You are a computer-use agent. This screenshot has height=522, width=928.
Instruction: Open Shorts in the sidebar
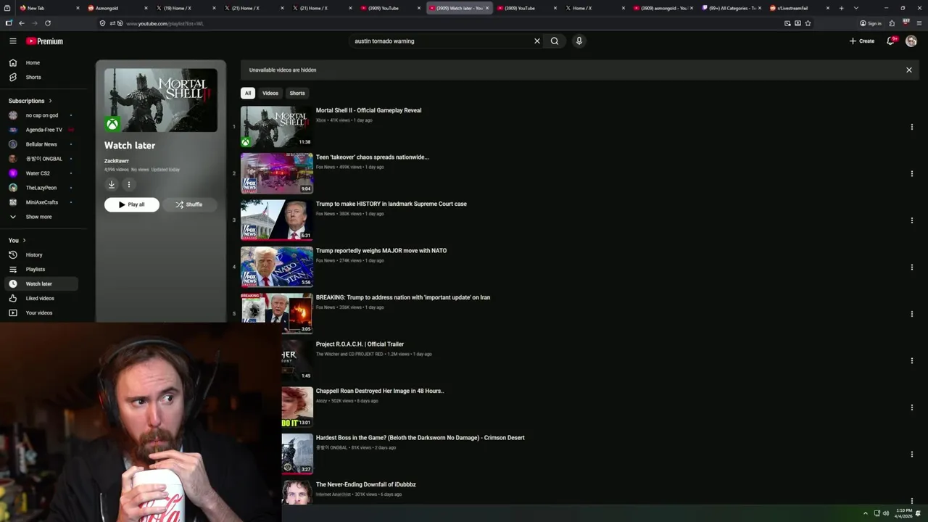[x=41, y=78]
